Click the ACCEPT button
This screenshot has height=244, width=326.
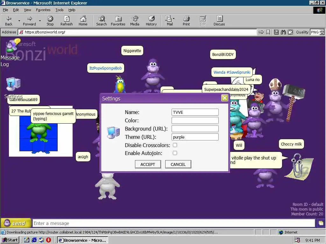pos(148,164)
